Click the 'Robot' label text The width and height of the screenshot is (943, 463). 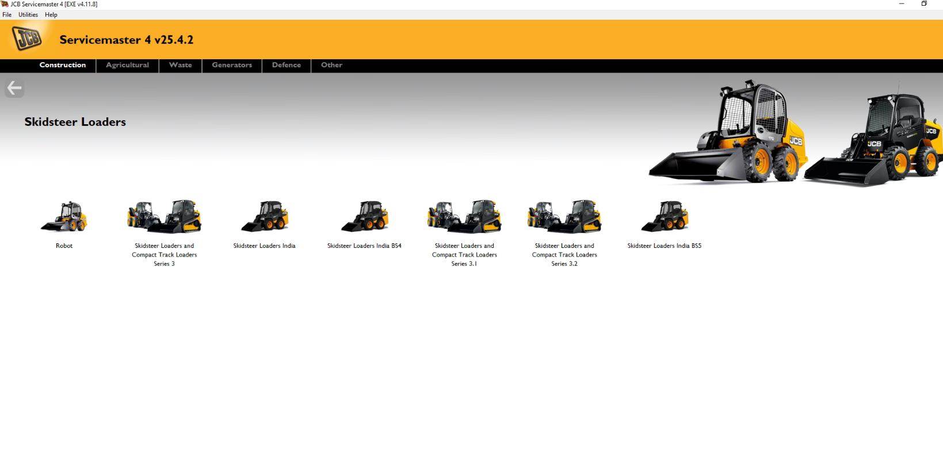(64, 246)
